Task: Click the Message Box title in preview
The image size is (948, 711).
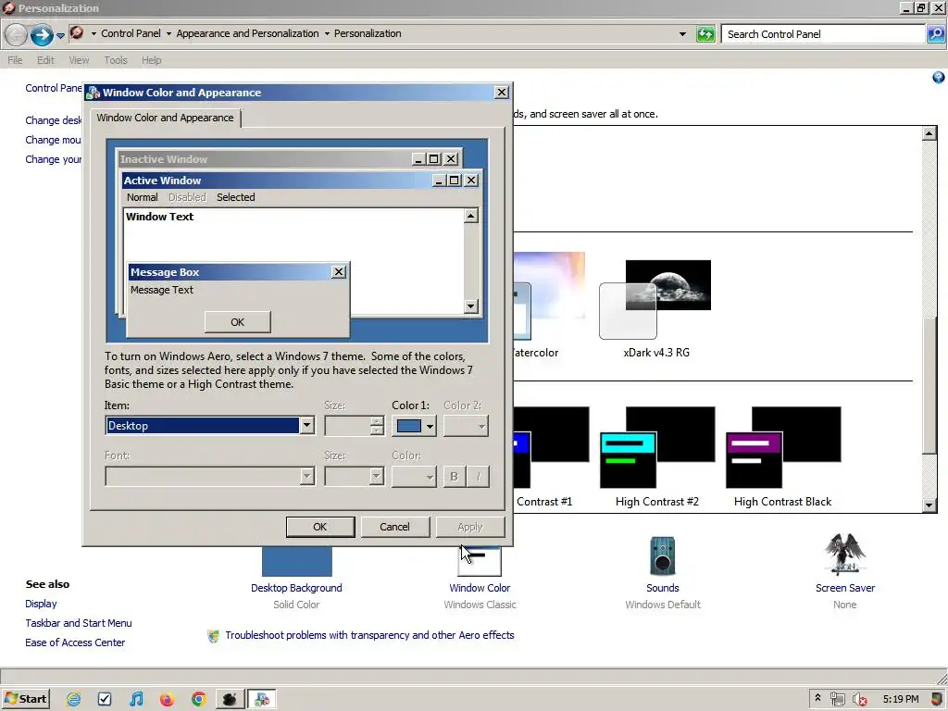Action: [165, 272]
